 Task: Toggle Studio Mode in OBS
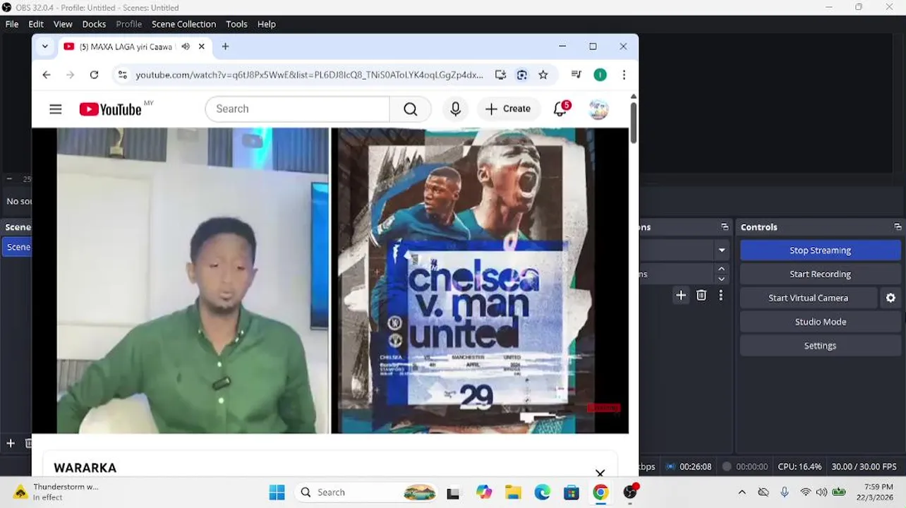820,322
